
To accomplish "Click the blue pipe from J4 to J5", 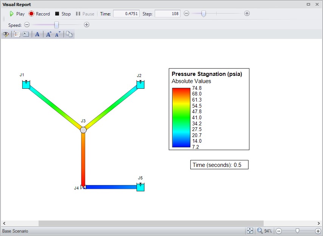I will (111, 187).
